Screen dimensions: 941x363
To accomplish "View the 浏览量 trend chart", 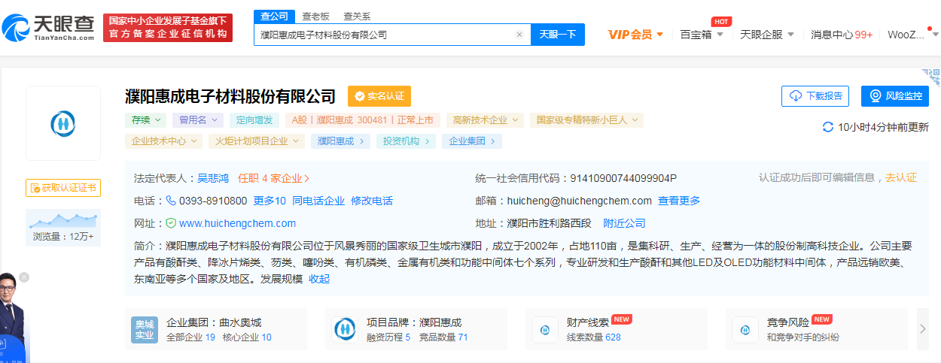I will (63, 227).
